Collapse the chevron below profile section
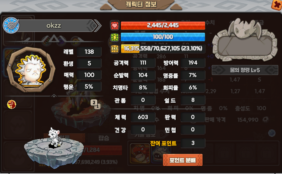The width and height of the screenshot is (282, 174). (54, 96)
